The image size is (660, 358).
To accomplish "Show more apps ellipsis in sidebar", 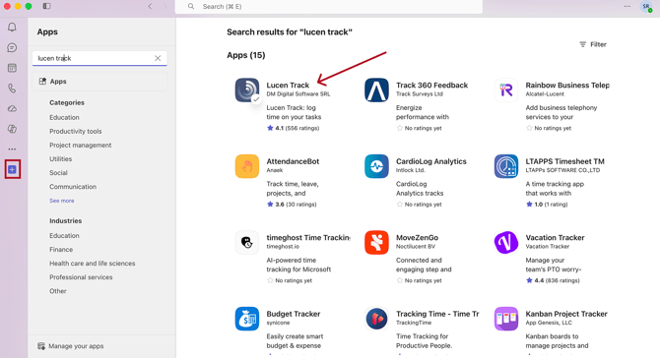I will point(12,149).
